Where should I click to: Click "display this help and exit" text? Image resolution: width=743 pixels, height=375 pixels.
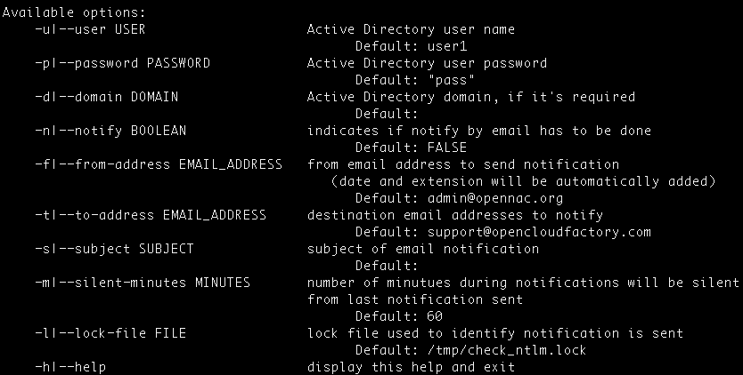(411, 367)
